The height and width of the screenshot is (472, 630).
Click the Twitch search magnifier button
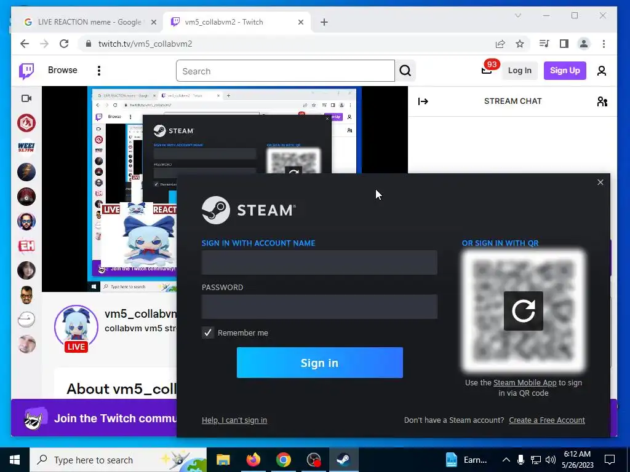(x=405, y=71)
